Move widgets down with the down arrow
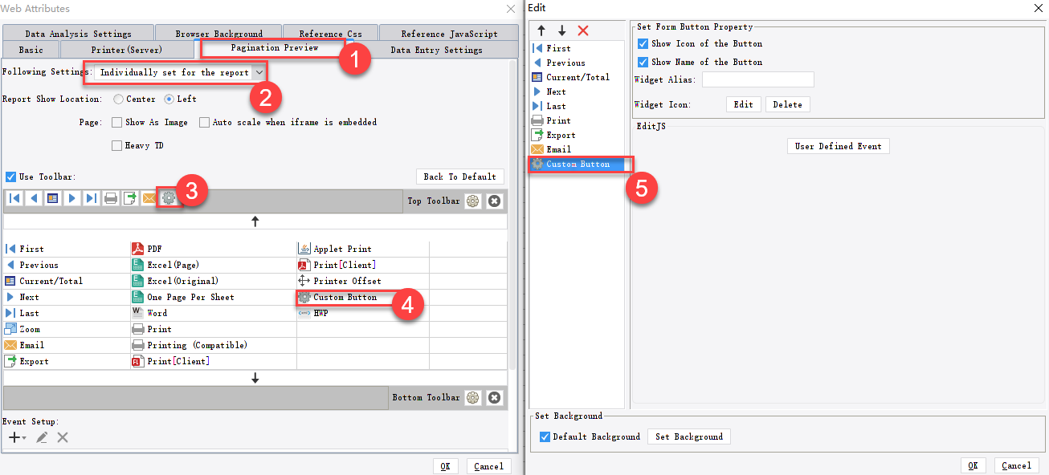 pyautogui.click(x=255, y=377)
